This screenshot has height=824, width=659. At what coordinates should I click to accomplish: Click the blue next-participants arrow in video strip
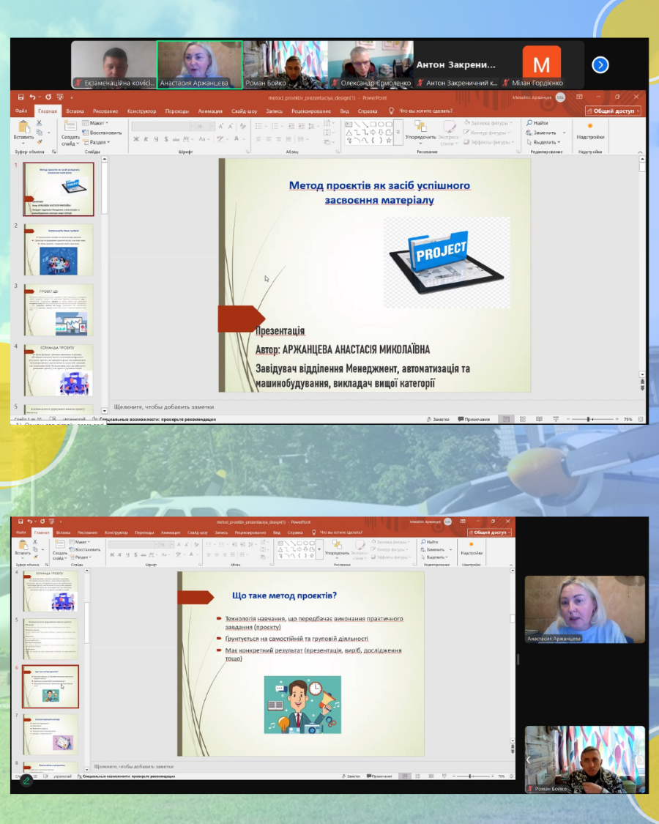click(x=600, y=65)
